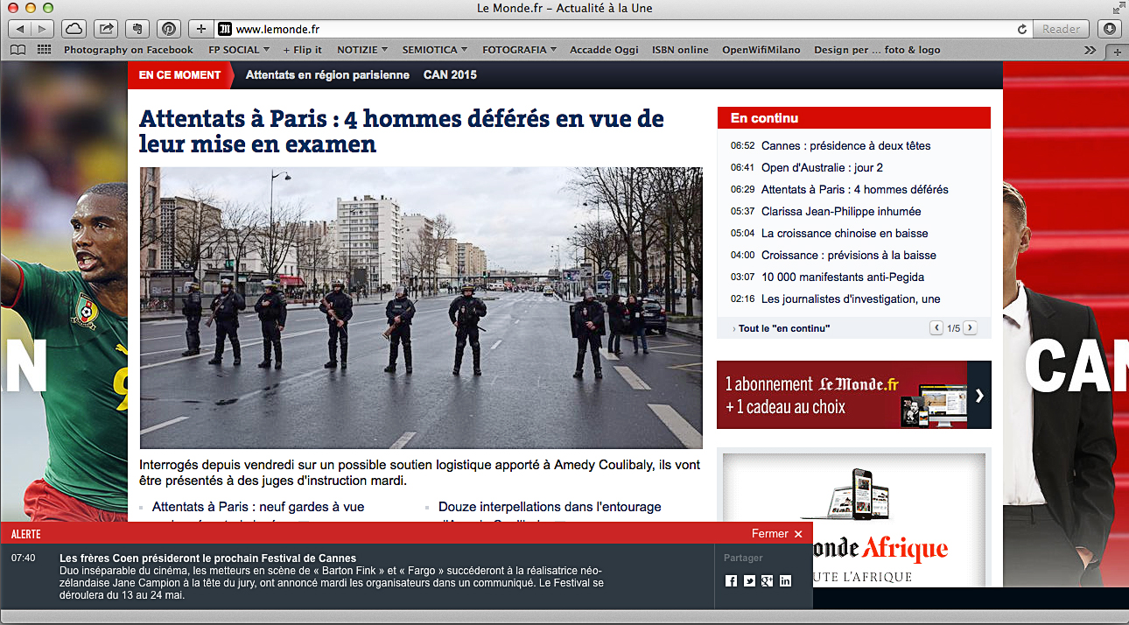Open the Safari Downloads arrow icon
The width and height of the screenshot is (1129, 625).
click(1110, 29)
